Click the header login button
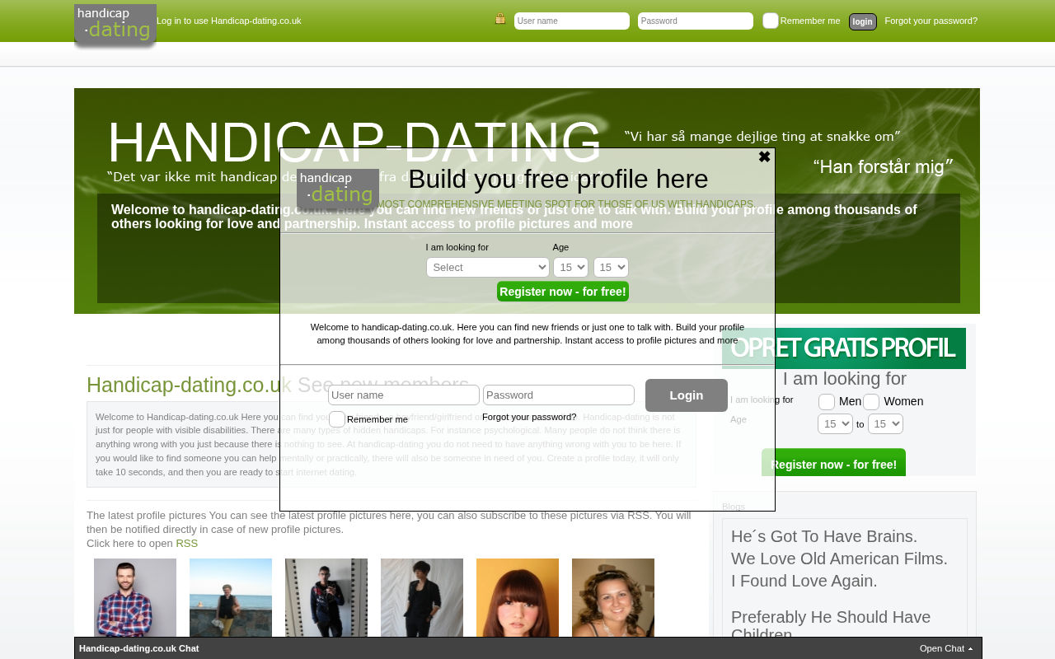This screenshot has height=659, width=1055. point(863,21)
